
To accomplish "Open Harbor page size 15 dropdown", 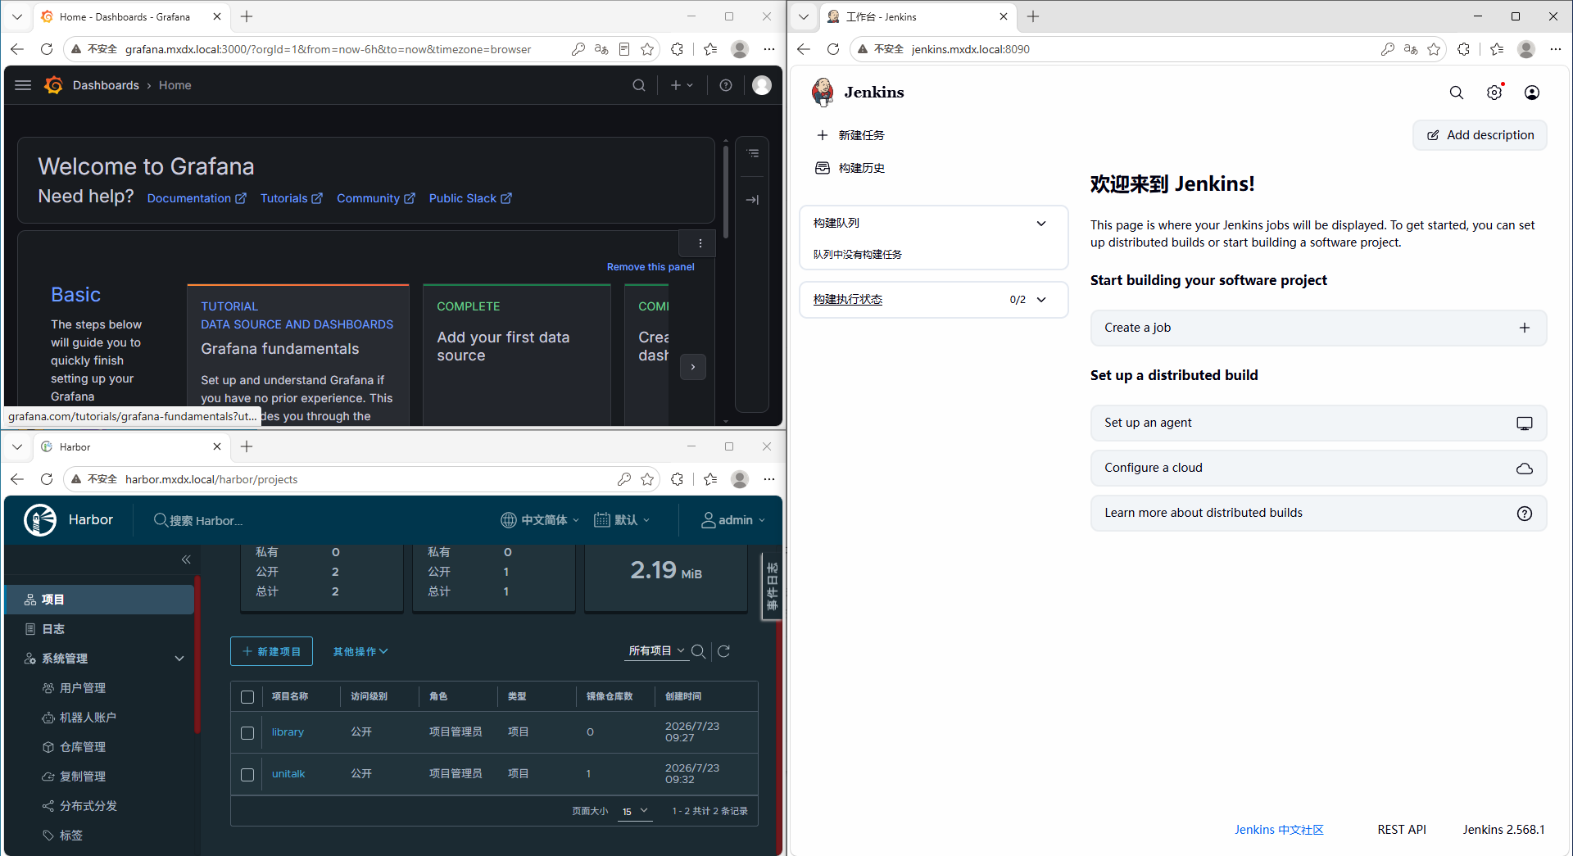I will click(x=635, y=812).
